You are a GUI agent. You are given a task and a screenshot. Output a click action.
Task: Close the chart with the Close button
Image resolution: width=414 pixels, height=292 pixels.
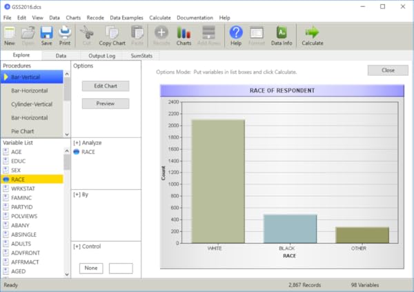click(x=388, y=70)
